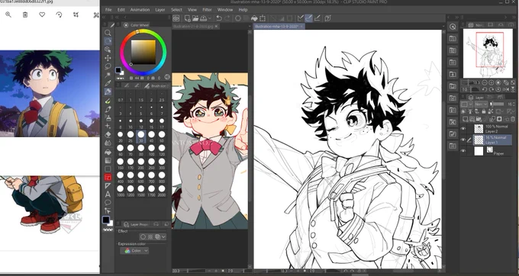Click inside the color wheel saturation square
Image resolution: width=519 pixels, height=276 pixels.
143,52
